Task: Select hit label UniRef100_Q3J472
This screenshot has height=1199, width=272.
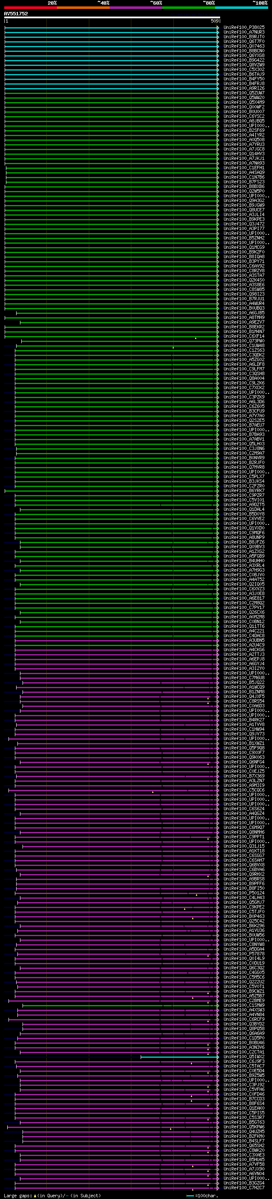Action: (x=244, y=224)
